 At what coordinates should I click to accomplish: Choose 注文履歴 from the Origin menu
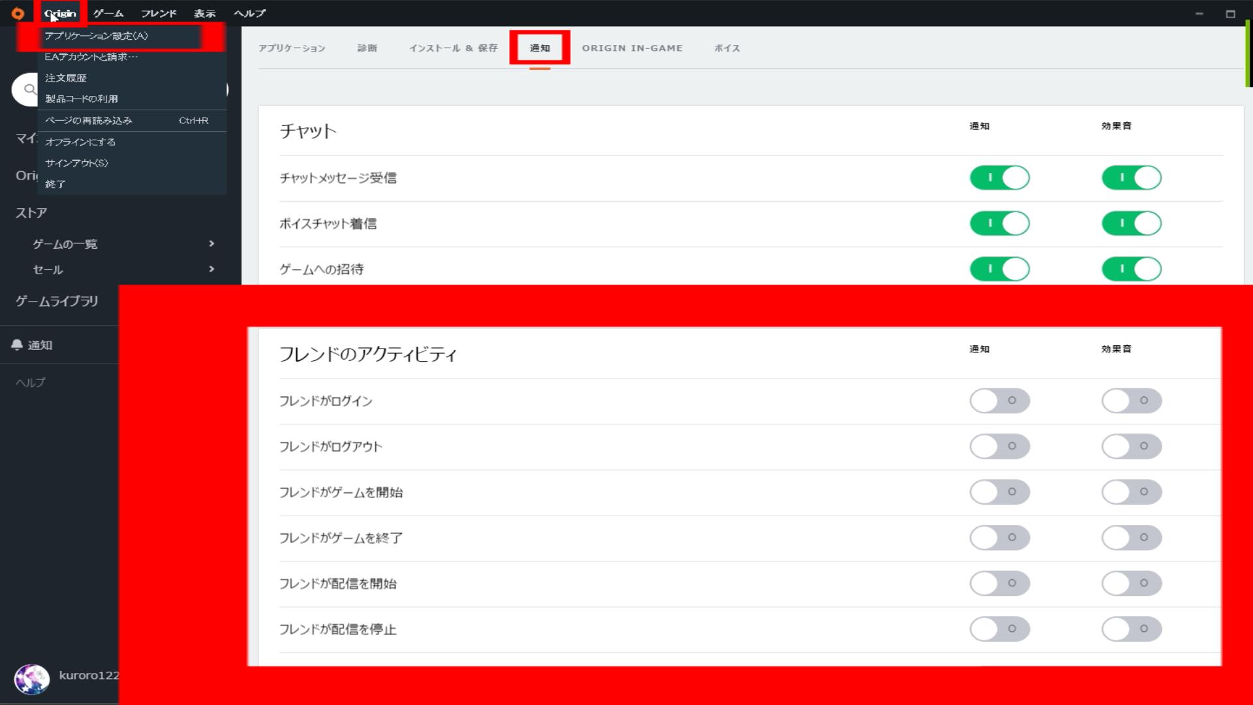click(x=132, y=78)
